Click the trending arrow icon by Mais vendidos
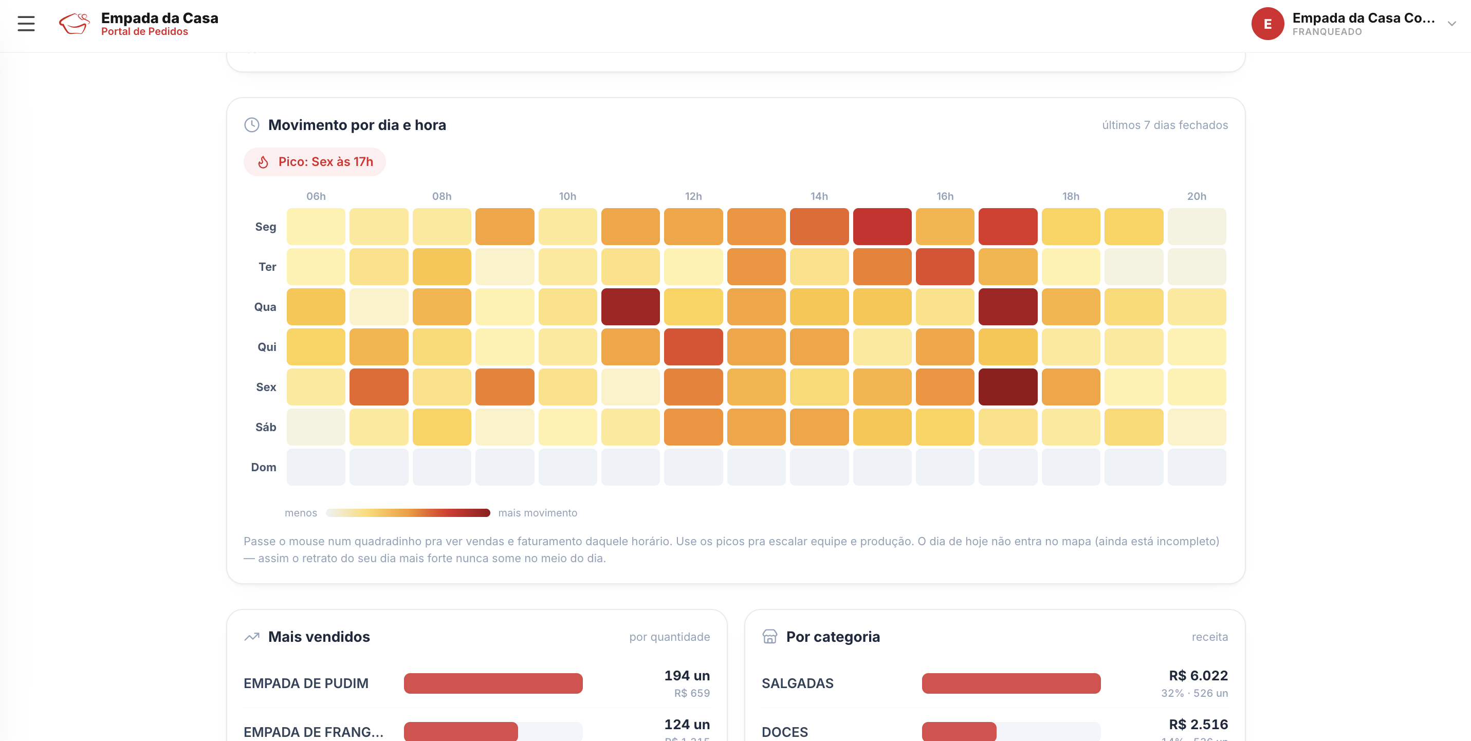The height and width of the screenshot is (741, 1471). tap(252, 637)
